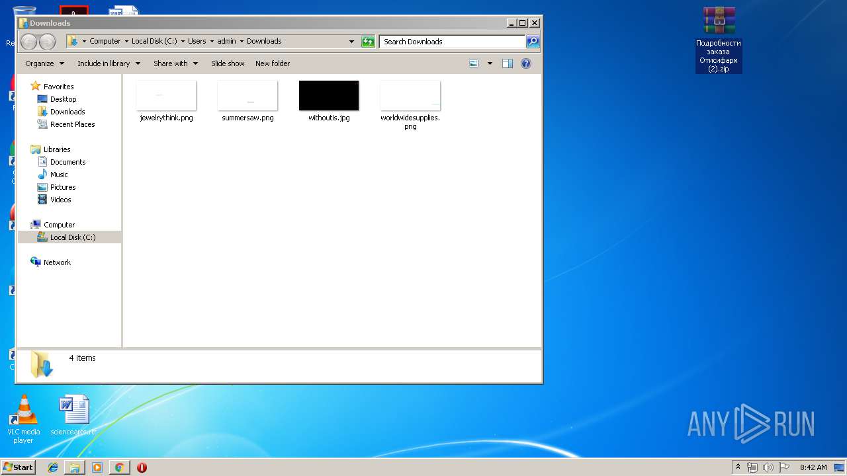The height and width of the screenshot is (476, 847).
Task: Open the clock showing 8:42 AM
Action: click(813, 467)
